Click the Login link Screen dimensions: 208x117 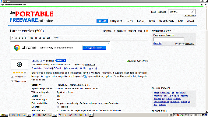[153, 12]
